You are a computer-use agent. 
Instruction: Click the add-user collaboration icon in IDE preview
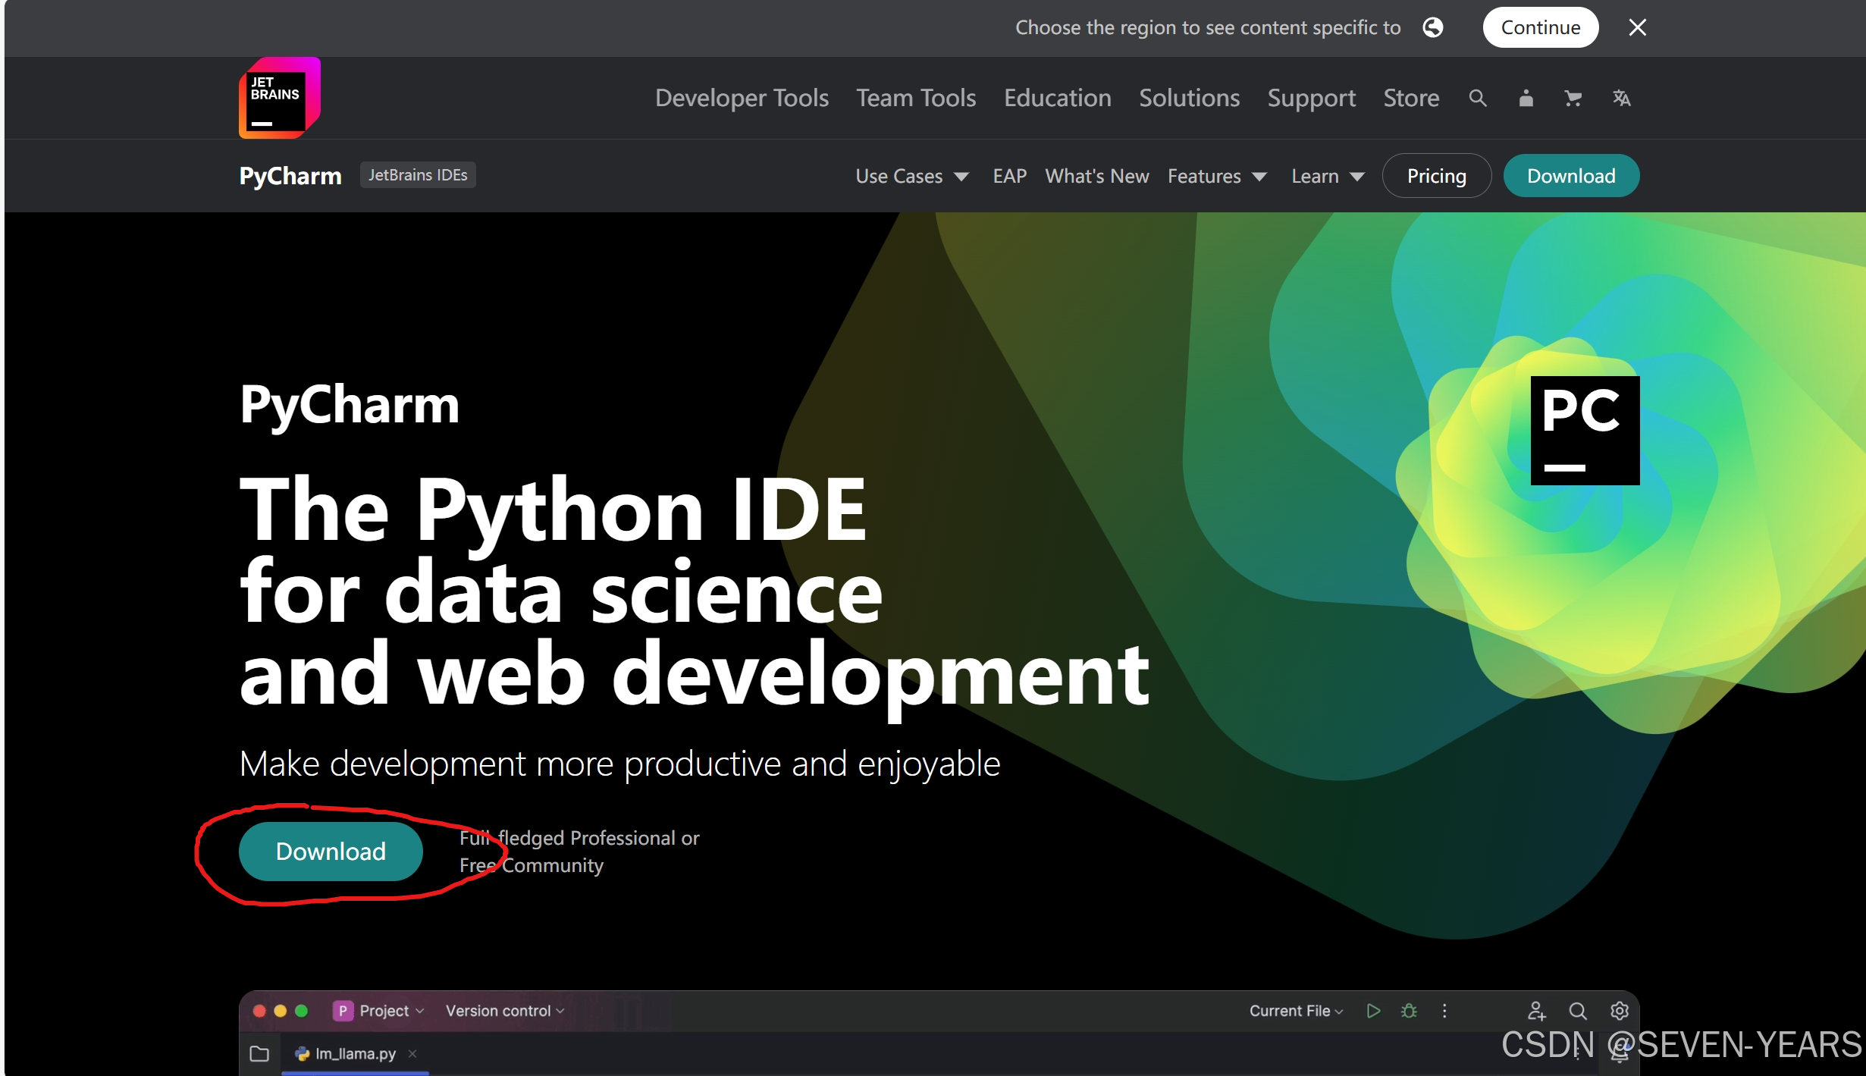tap(1536, 1010)
